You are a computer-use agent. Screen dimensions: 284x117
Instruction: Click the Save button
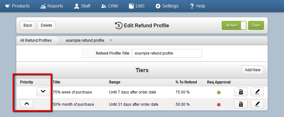click(256, 25)
